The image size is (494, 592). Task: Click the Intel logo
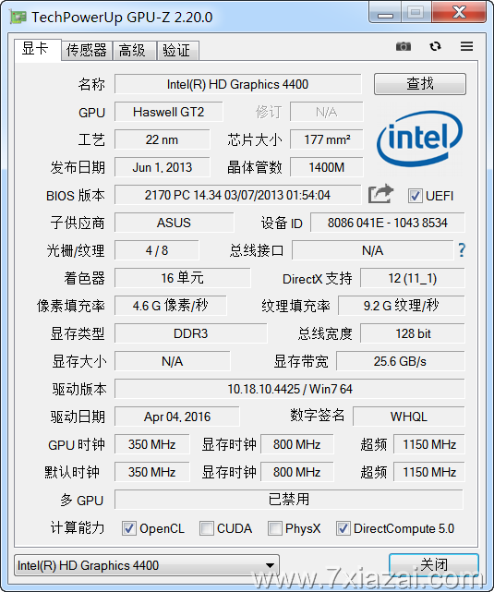pyautogui.click(x=419, y=139)
